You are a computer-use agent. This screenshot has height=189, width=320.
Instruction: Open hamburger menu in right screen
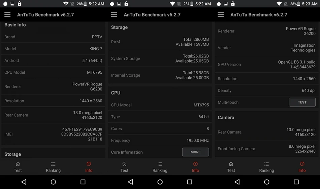(x=221, y=14)
